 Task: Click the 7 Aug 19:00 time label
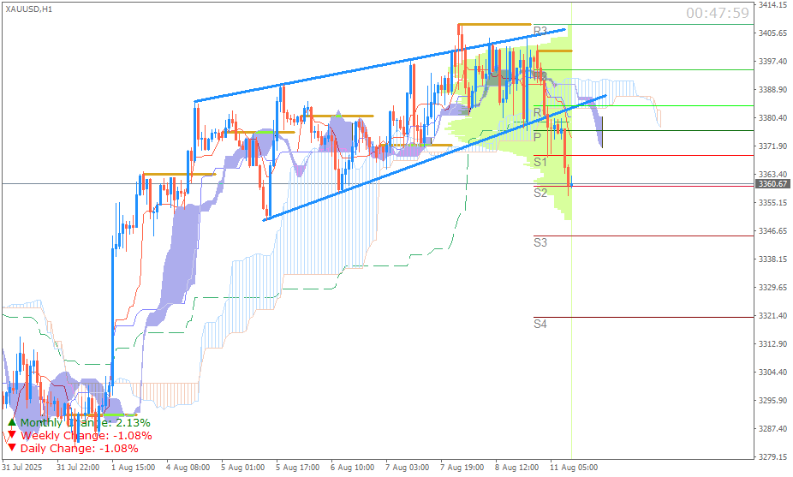pyautogui.click(x=462, y=468)
